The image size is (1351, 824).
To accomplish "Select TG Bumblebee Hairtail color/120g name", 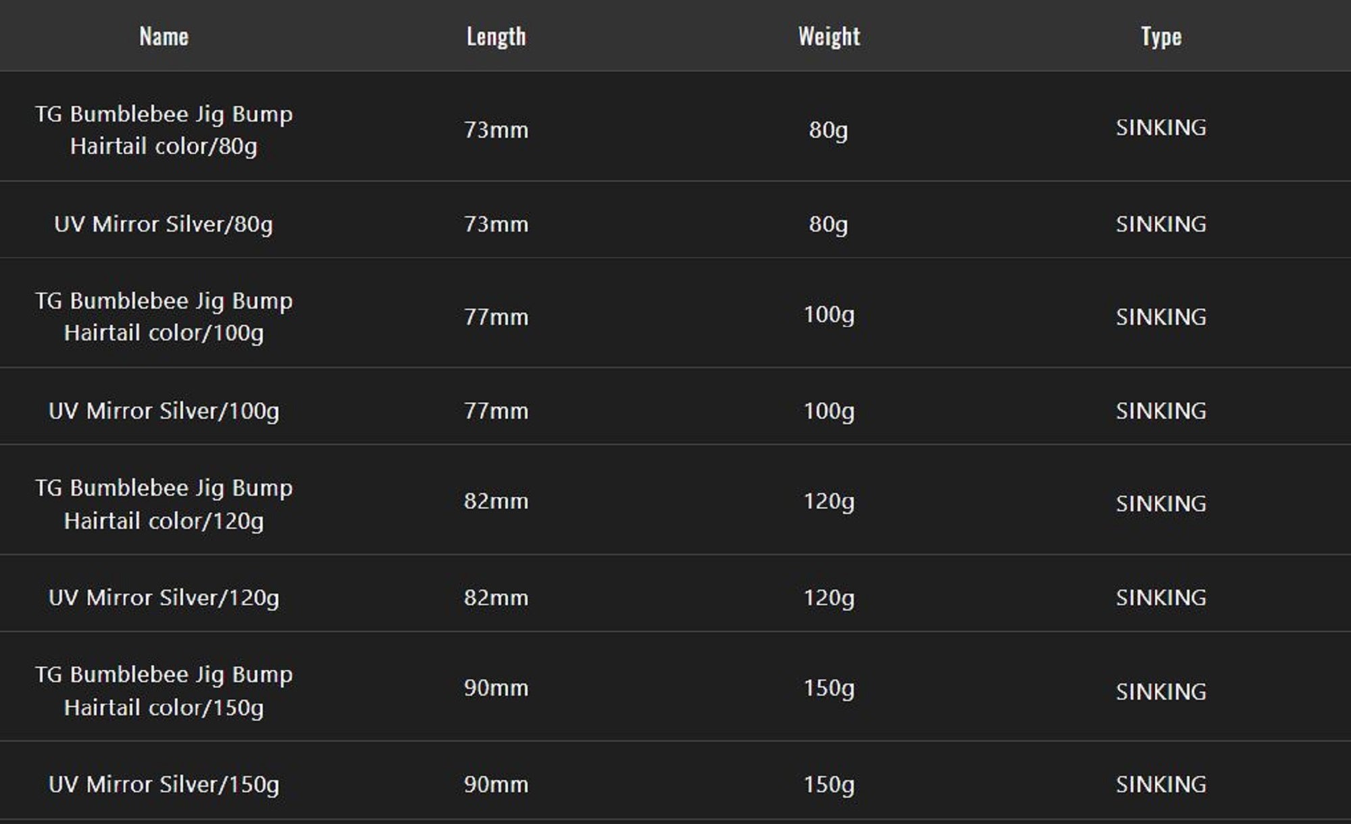I will click(163, 504).
